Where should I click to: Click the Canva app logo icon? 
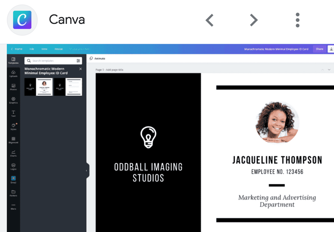click(x=22, y=20)
